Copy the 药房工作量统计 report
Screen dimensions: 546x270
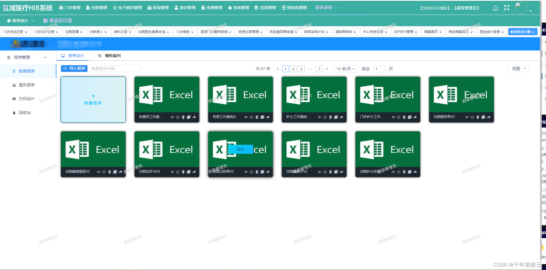tap(262, 117)
